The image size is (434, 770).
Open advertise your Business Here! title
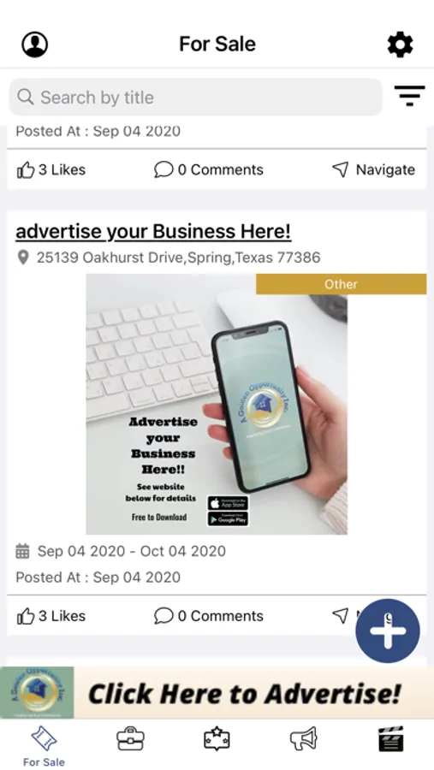click(153, 231)
